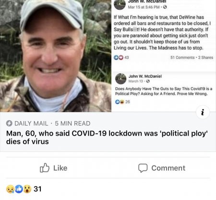Screen dimensions: 216x200
Task: Click the Comment speech bubble icon
Action: [143, 168]
